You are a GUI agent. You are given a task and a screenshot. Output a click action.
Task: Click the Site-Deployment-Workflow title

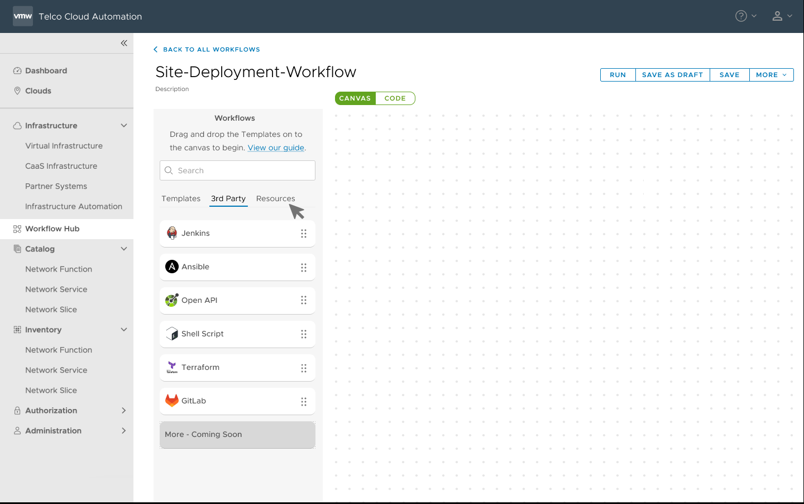coord(256,72)
